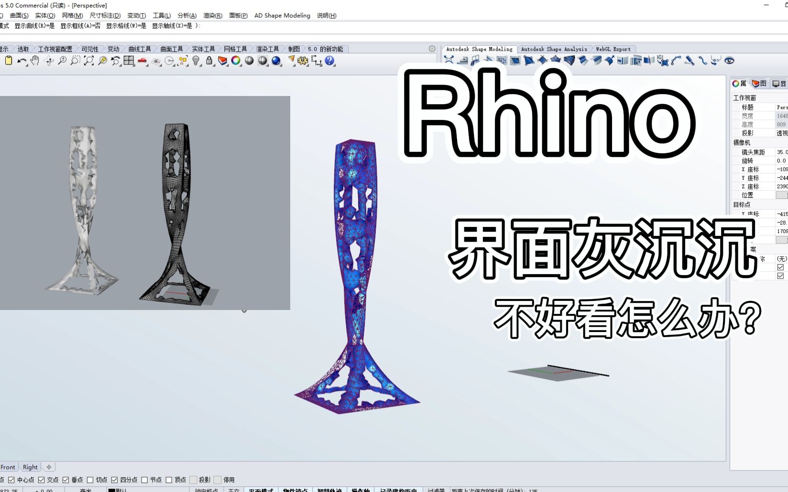
Task: Open the object snap circle icon
Action: pyautogui.click(x=169, y=61)
